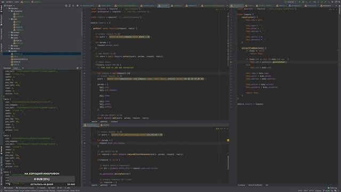
Task: Expand the workers folder arrow
Action: [10, 49]
